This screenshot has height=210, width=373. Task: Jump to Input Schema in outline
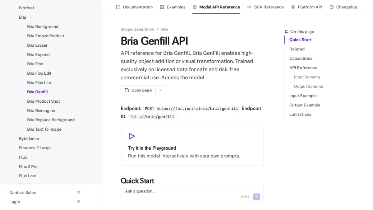tap(307, 77)
